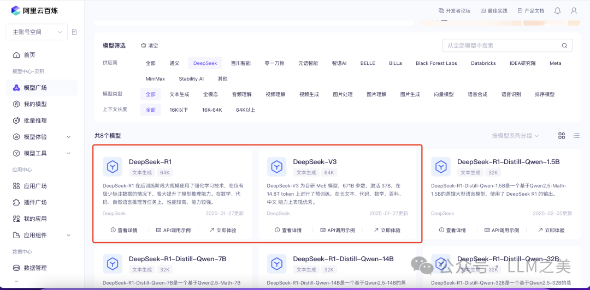This screenshot has height=290, width=590.
Task: Click 查看详情 on DeepSeek-R1 card
Action: (x=124, y=230)
